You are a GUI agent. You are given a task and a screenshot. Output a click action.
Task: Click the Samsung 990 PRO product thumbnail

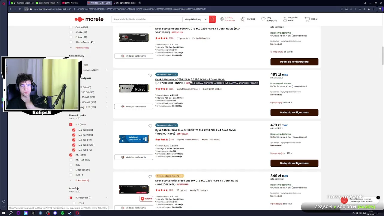[134, 37]
